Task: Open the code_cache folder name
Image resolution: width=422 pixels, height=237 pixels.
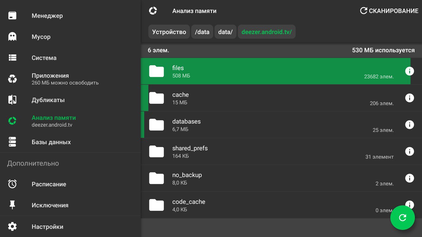Action: (x=189, y=202)
